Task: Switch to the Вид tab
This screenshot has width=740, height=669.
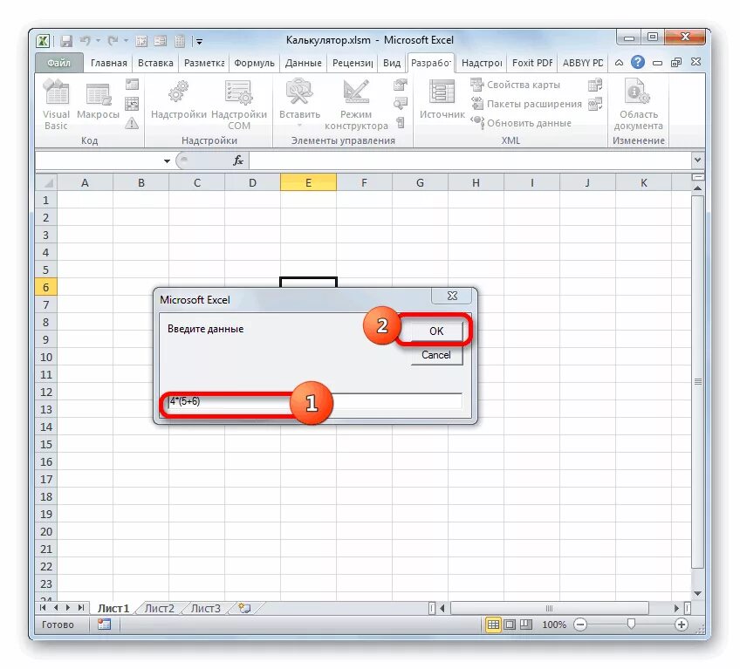Action: tap(392, 63)
